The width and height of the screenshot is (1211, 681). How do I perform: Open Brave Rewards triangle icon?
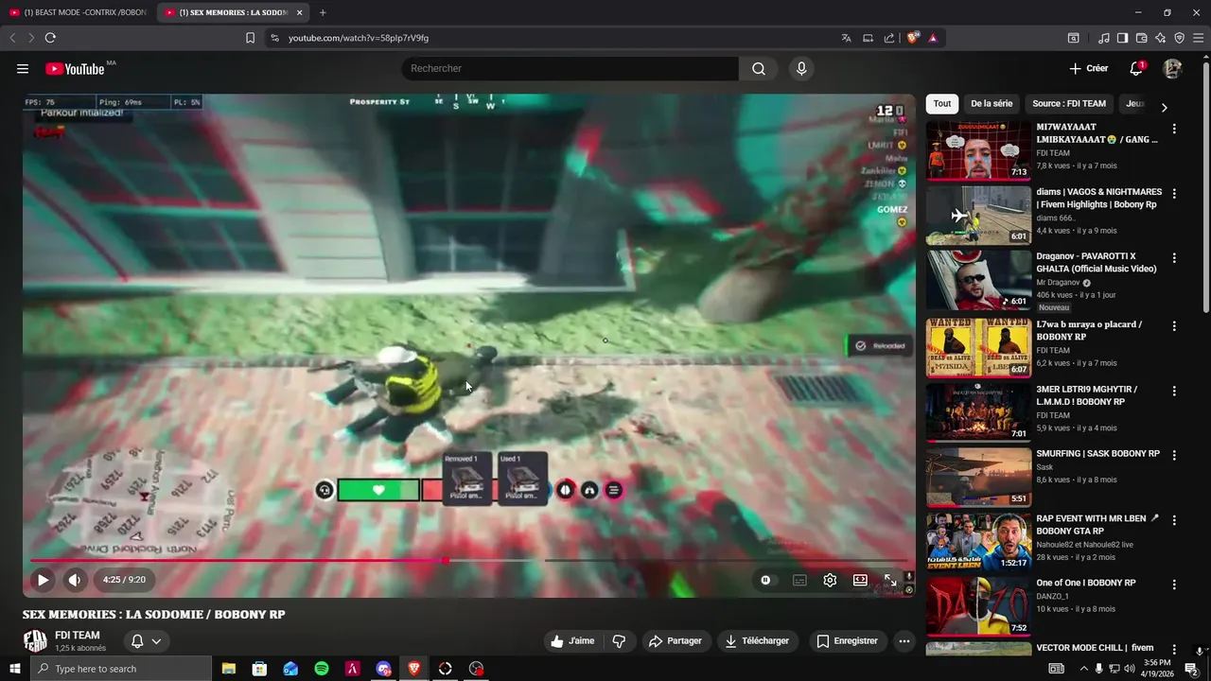[933, 38]
